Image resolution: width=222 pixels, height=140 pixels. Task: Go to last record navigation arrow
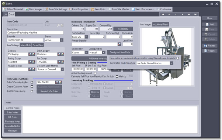(195, 14)
